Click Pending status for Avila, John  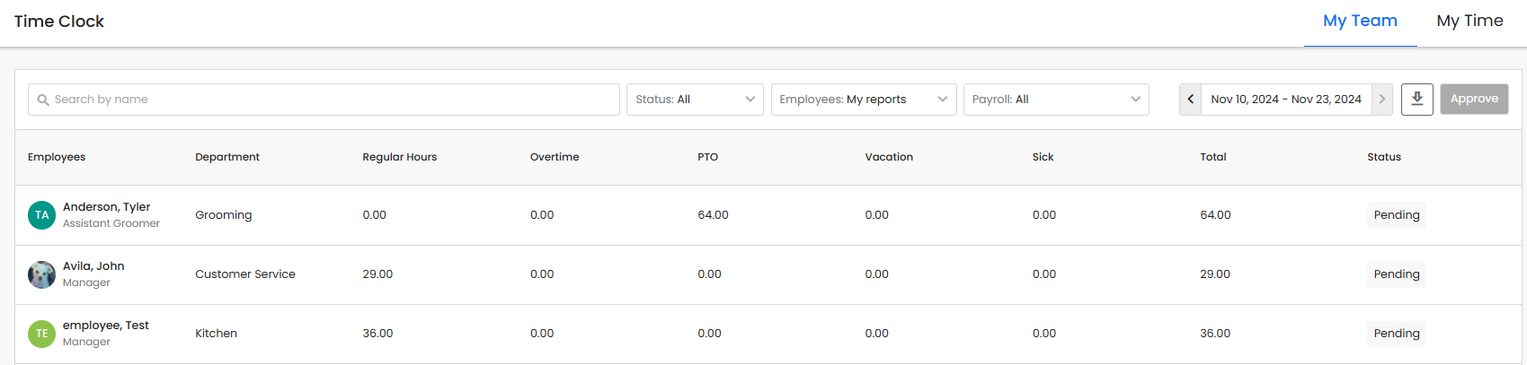click(x=1396, y=274)
